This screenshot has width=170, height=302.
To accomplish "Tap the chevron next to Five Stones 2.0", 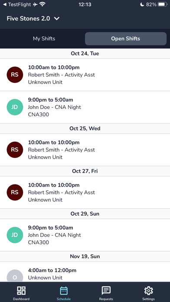I will [x=57, y=19].
